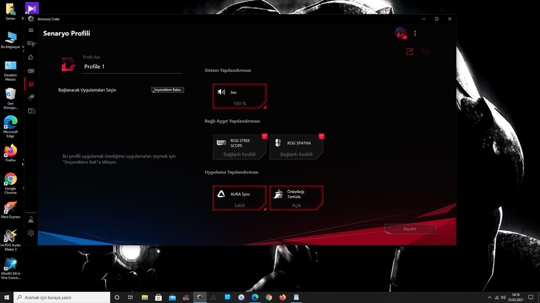Open the three-dot more options menu
This screenshot has width=540, height=303.
(x=415, y=33)
